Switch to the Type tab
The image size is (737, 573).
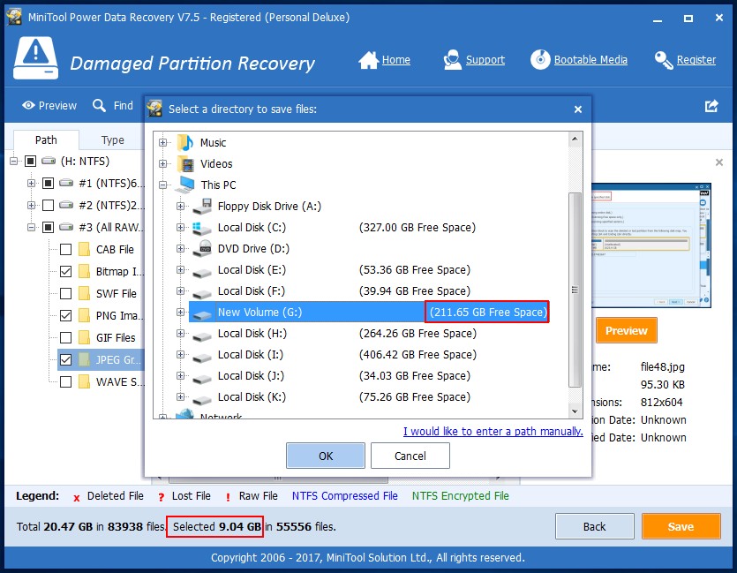pos(113,139)
